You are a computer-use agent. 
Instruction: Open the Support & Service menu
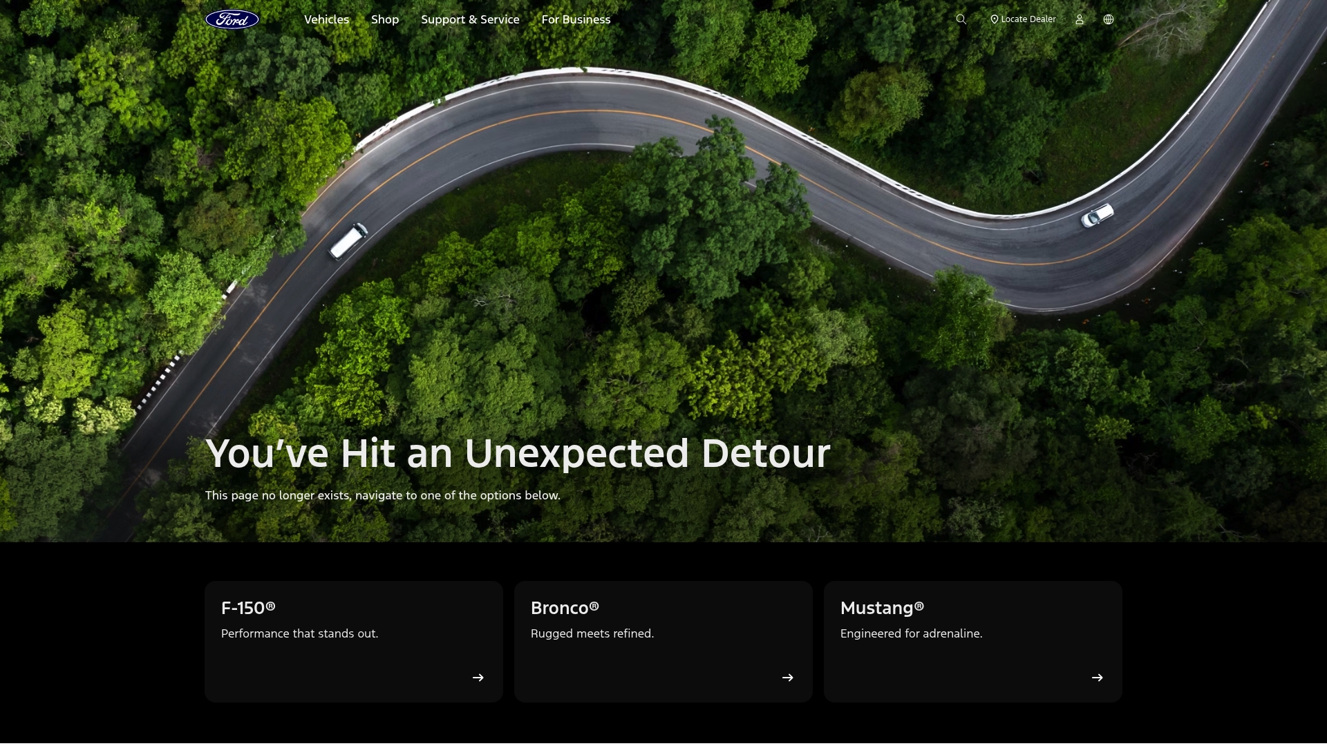[470, 19]
